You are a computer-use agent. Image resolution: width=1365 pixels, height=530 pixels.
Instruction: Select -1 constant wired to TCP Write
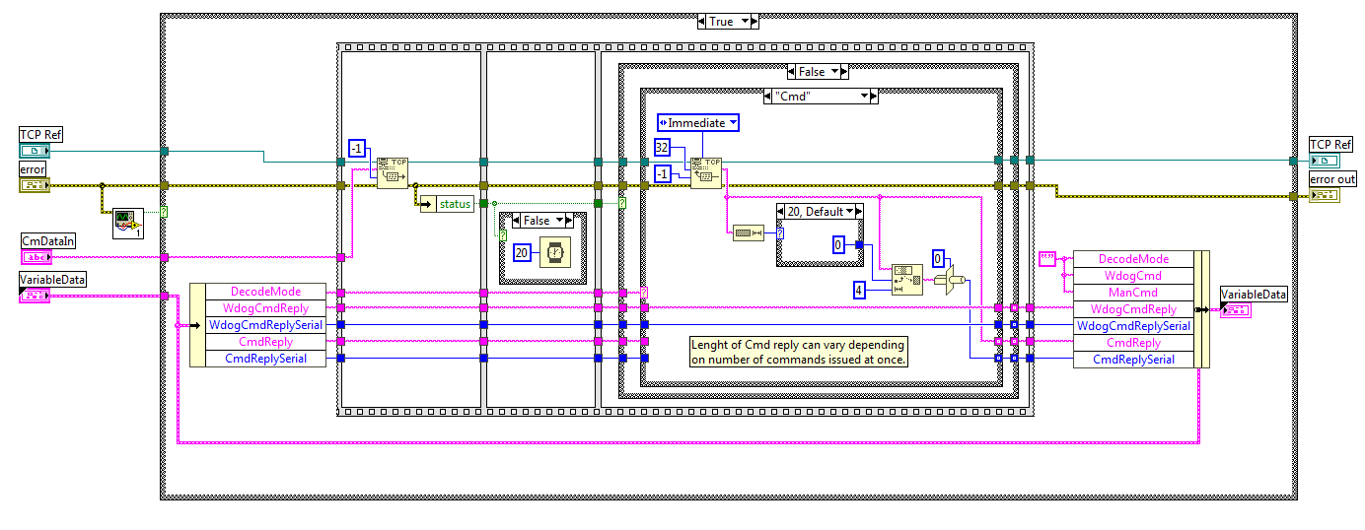click(x=358, y=149)
